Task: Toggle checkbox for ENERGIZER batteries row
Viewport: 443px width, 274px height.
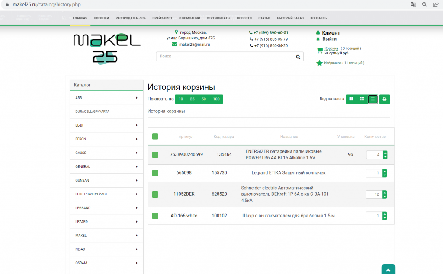Action: pyautogui.click(x=155, y=155)
